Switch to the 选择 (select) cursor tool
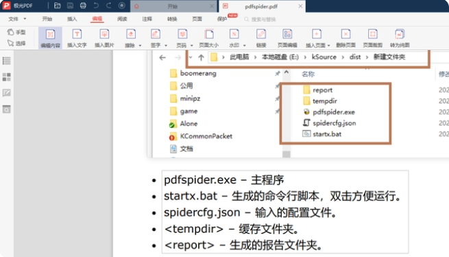 coord(16,44)
